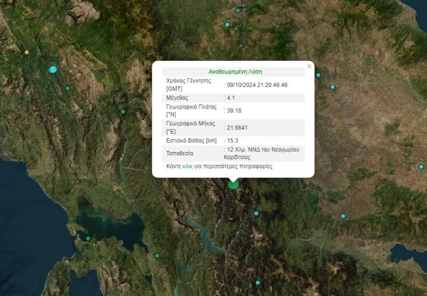Click the green marker southeast of the western lagoon
The width and height of the screenshot is (427, 296).
pyautogui.click(x=157, y=255)
